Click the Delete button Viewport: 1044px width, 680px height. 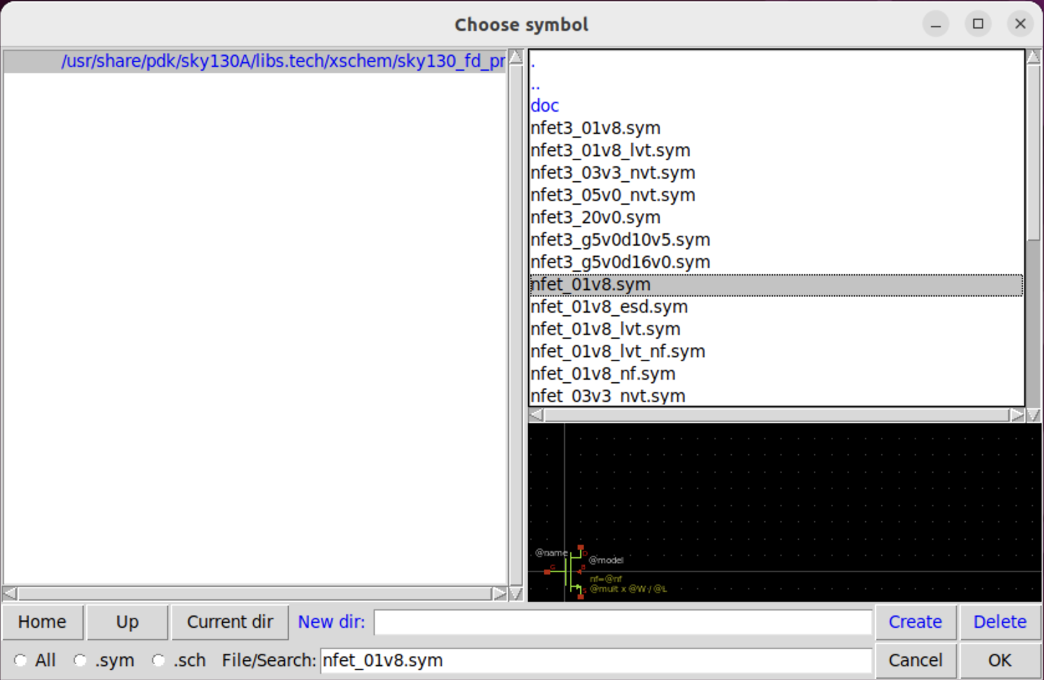(x=1000, y=622)
